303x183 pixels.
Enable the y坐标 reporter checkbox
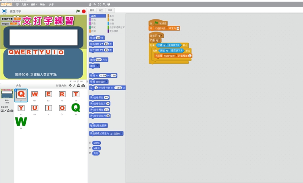(90, 148)
